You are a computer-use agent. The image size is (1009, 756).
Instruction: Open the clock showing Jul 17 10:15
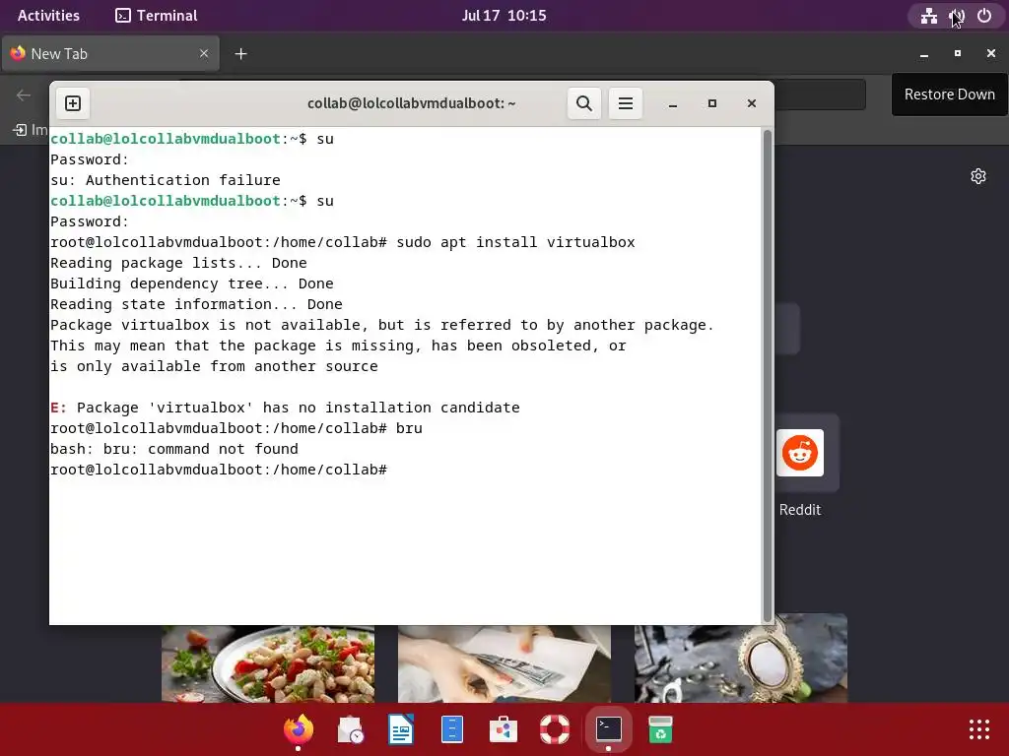(504, 16)
